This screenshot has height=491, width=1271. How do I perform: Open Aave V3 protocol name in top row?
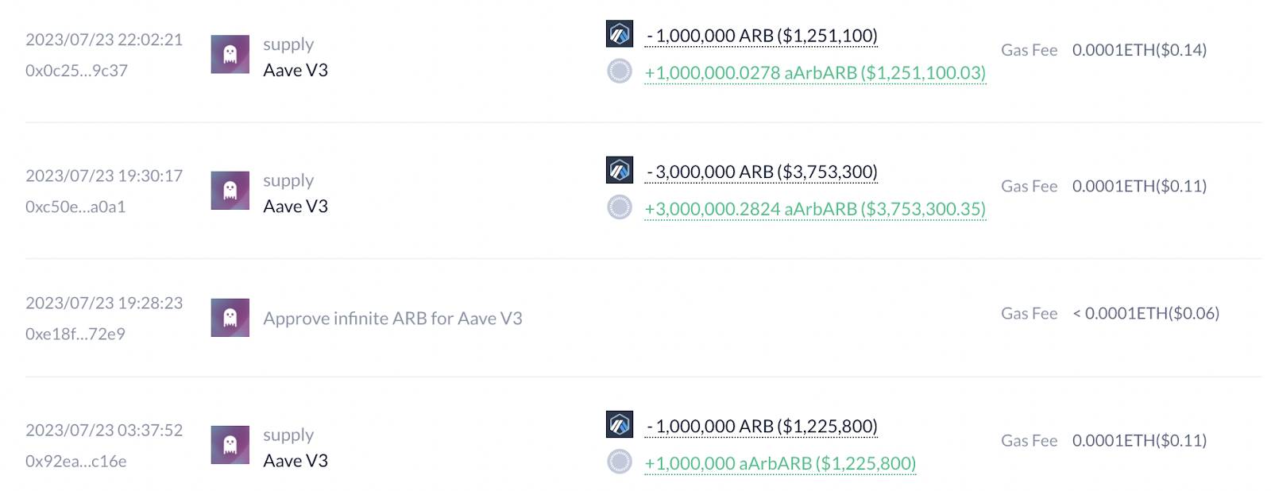coord(296,70)
